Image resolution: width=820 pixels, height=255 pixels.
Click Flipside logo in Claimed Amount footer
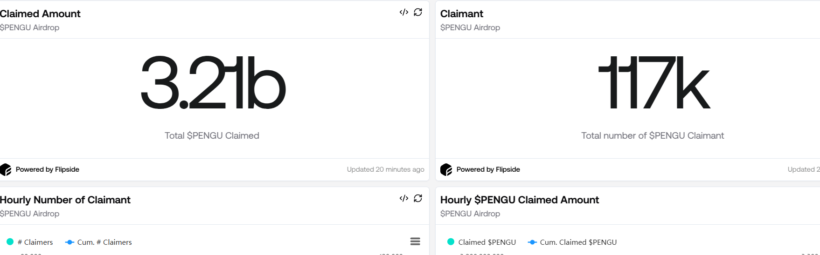tap(6, 170)
